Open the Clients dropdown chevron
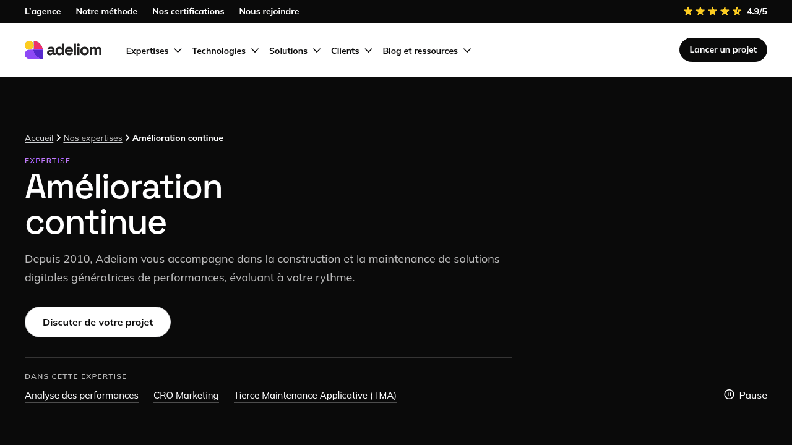The height and width of the screenshot is (445, 792). click(368, 51)
